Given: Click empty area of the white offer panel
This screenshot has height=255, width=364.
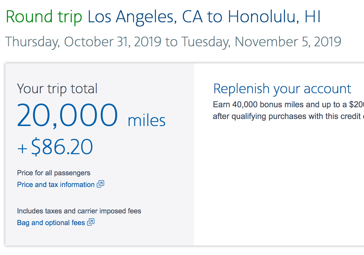Looking at the screenshot, I should [278, 182].
